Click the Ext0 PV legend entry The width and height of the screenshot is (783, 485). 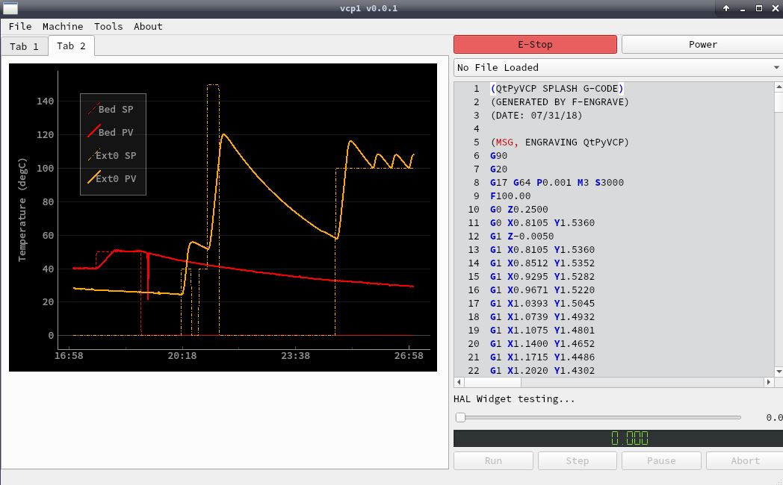pos(112,178)
